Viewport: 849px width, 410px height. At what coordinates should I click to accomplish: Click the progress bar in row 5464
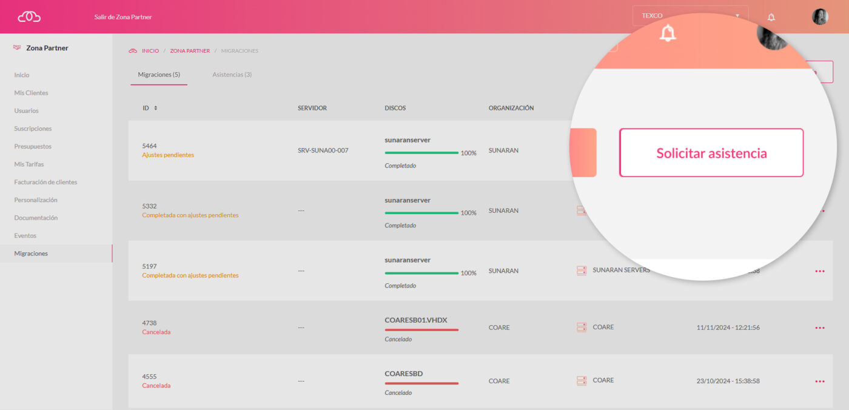421,153
